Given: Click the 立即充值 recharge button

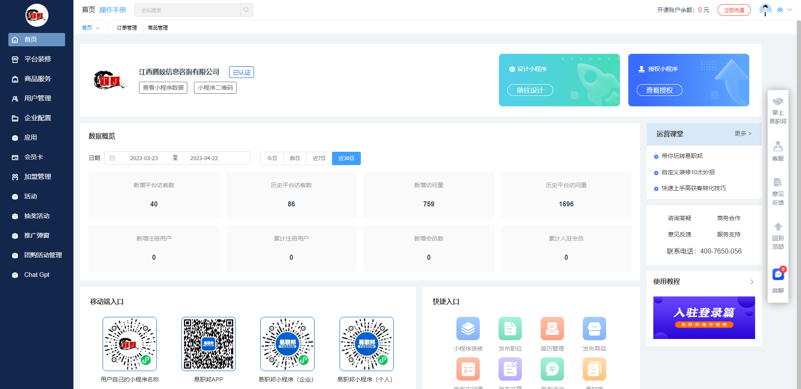Looking at the screenshot, I should coord(734,10).
